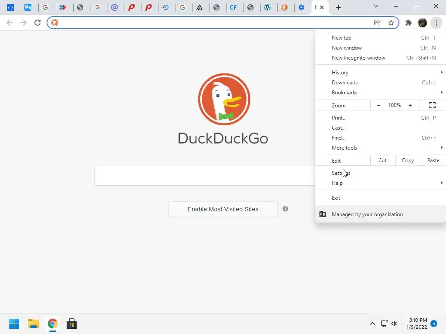Click the Paste edit button
446x334 pixels.
[433, 160]
